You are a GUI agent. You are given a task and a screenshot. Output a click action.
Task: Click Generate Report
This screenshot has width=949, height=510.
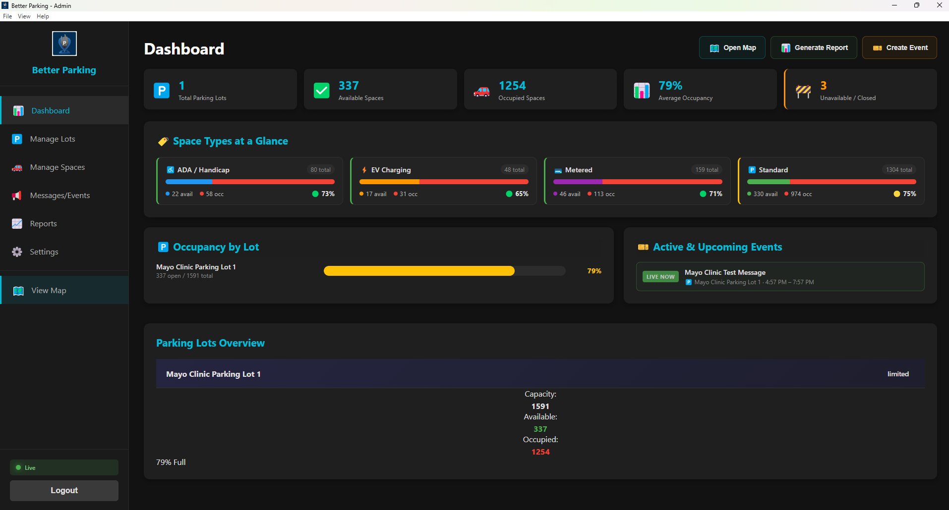coord(814,47)
